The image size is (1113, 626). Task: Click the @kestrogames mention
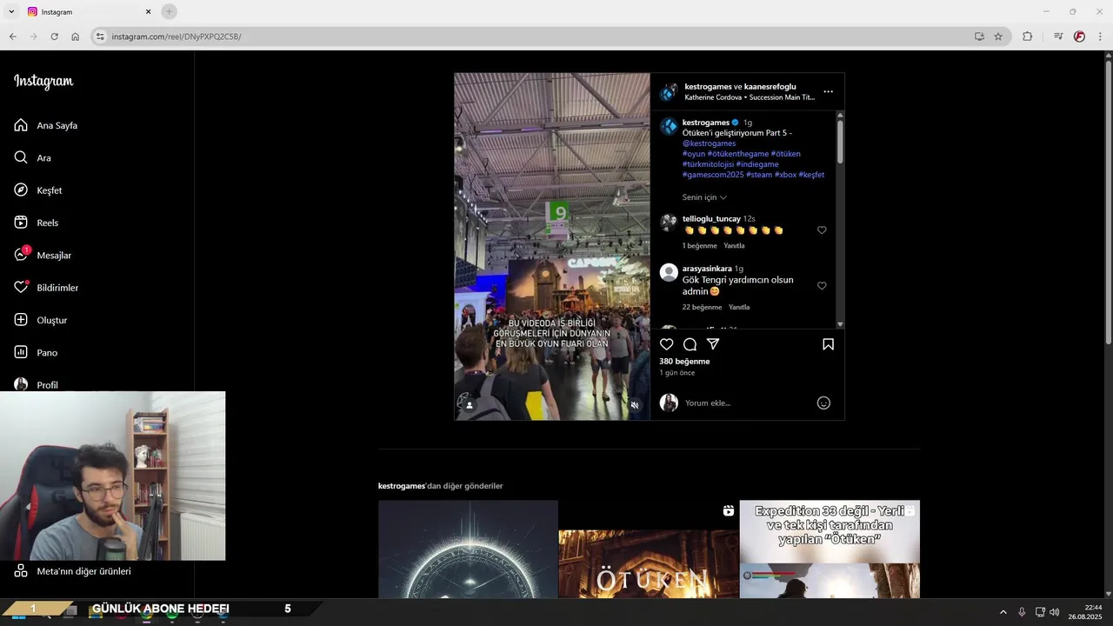tap(709, 143)
